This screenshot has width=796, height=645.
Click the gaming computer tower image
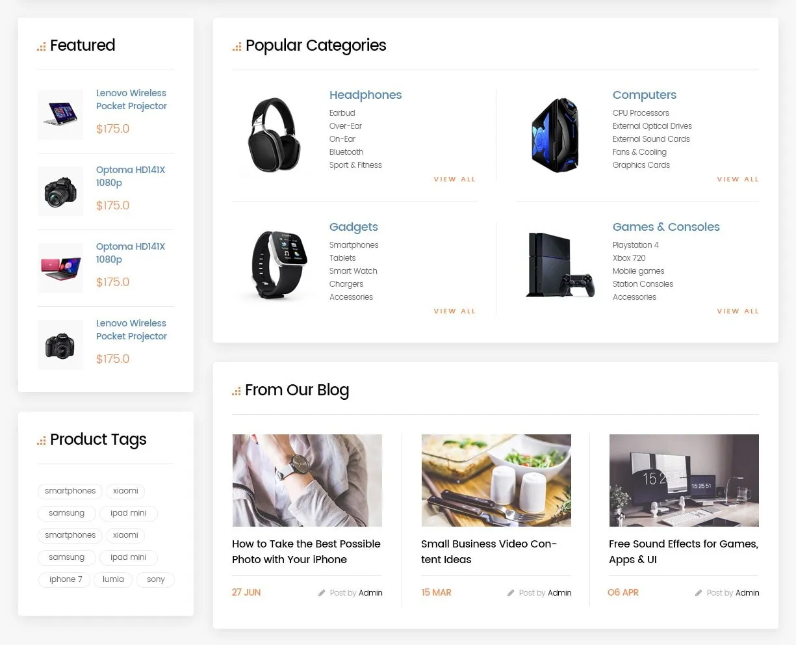pos(556,135)
